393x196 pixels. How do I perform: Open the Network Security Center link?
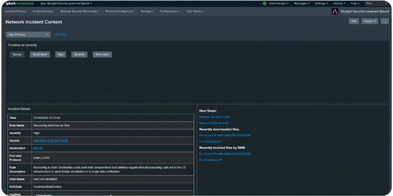215,117
